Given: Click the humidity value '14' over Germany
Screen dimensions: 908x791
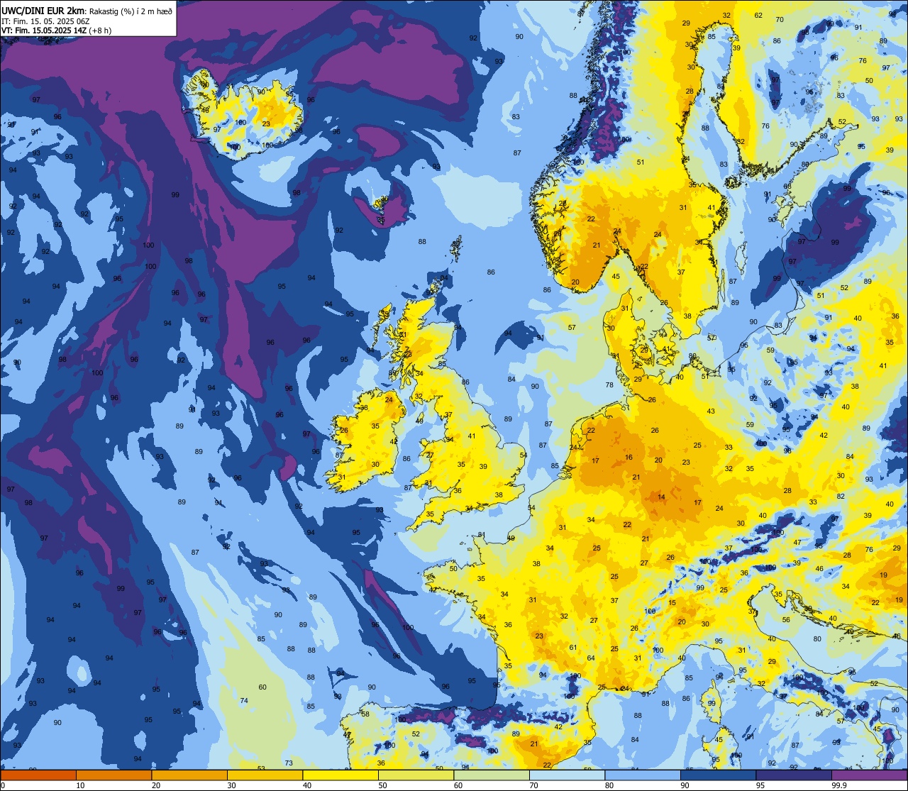Looking at the screenshot, I should [662, 497].
